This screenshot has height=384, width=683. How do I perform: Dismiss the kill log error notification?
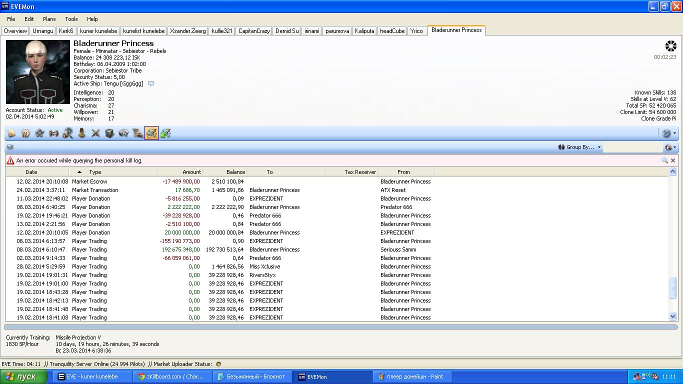673,160
